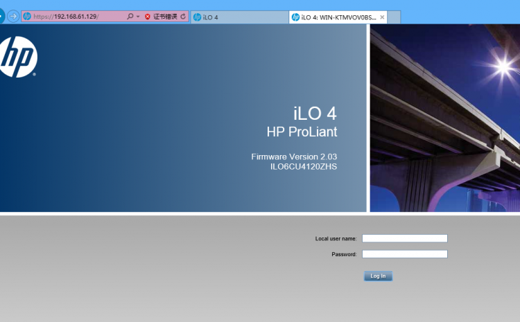Viewport: 520px width, 322px height.
Task: Click the red certificate error icon
Action: click(148, 17)
